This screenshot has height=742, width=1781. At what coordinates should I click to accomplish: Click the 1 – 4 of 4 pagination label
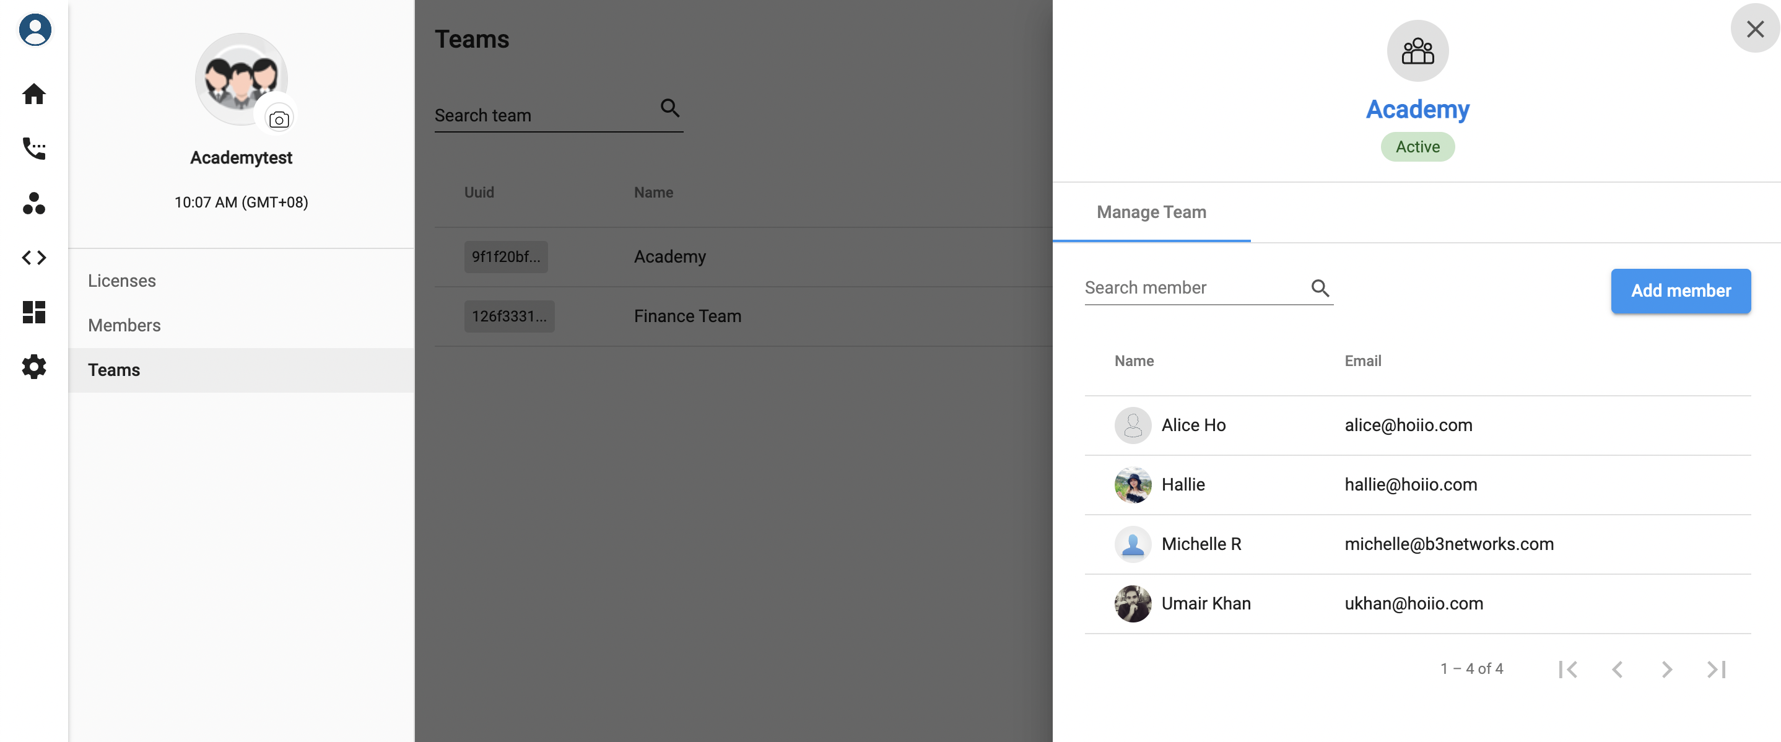[x=1472, y=669]
